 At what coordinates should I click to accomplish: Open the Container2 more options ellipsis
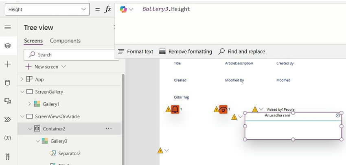(109, 128)
